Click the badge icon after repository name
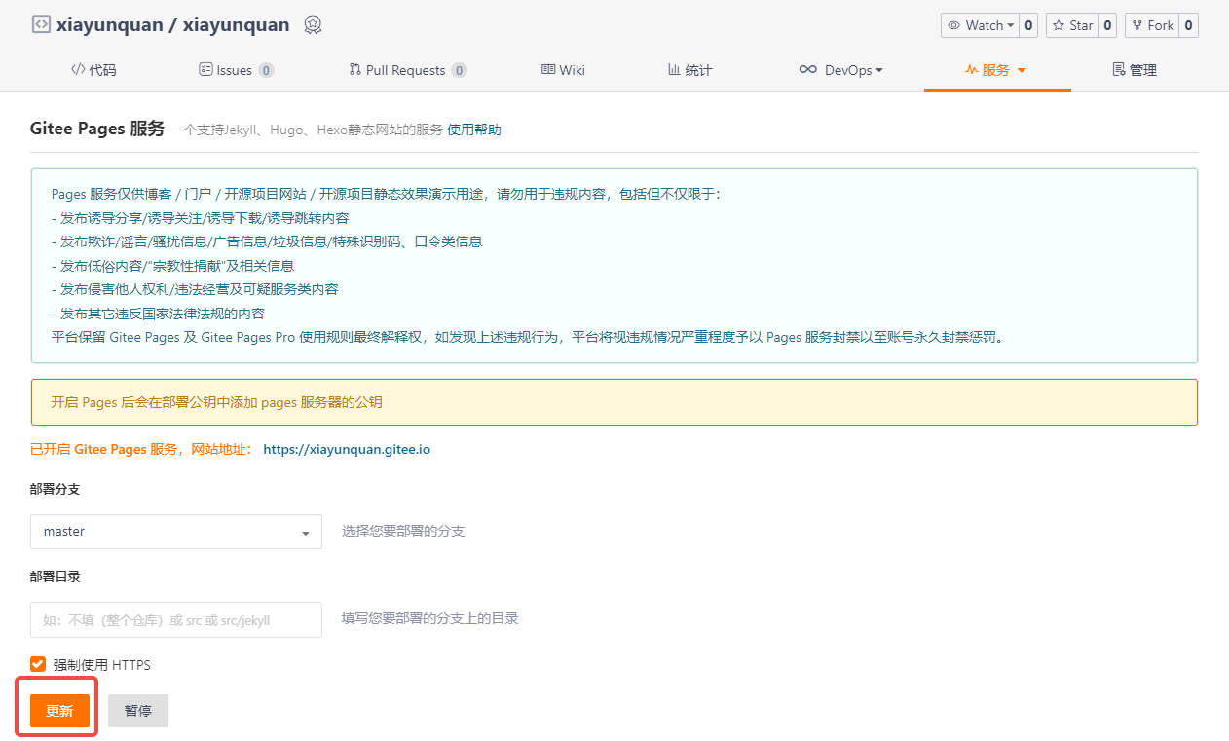The image size is (1229, 741). coord(312,25)
